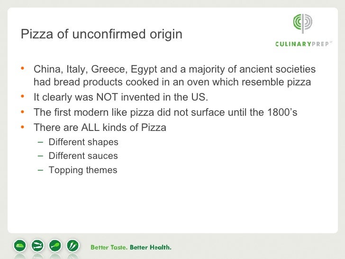This screenshot has height=259, width=345.
Task: Select the bullet about China, Italy, Greece
Action: click(174, 75)
